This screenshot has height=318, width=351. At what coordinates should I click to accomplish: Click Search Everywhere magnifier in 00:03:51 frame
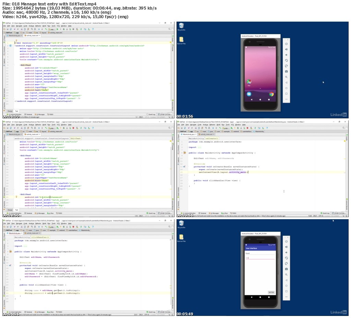click(343, 128)
